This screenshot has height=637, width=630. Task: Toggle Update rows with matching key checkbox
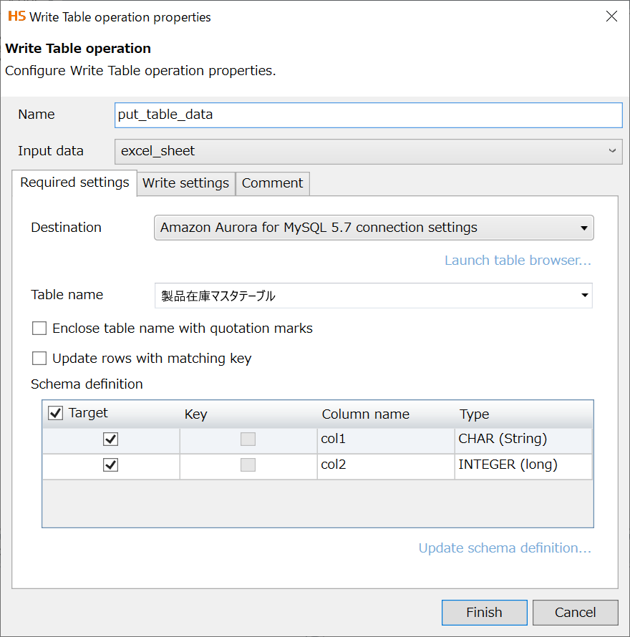tap(39, 358)
